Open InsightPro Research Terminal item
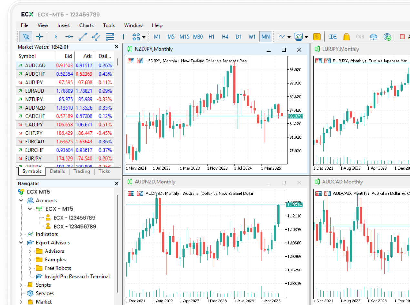The image size is (410, 305). (x=77, y=276)
